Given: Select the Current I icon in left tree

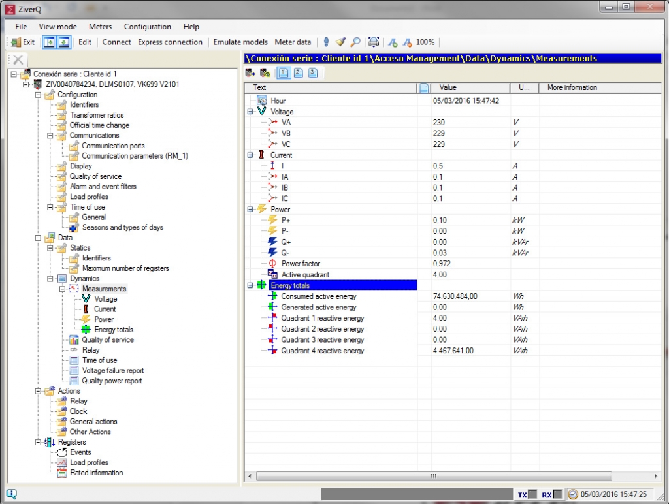Looking at the screenshot, I should 86,309.
